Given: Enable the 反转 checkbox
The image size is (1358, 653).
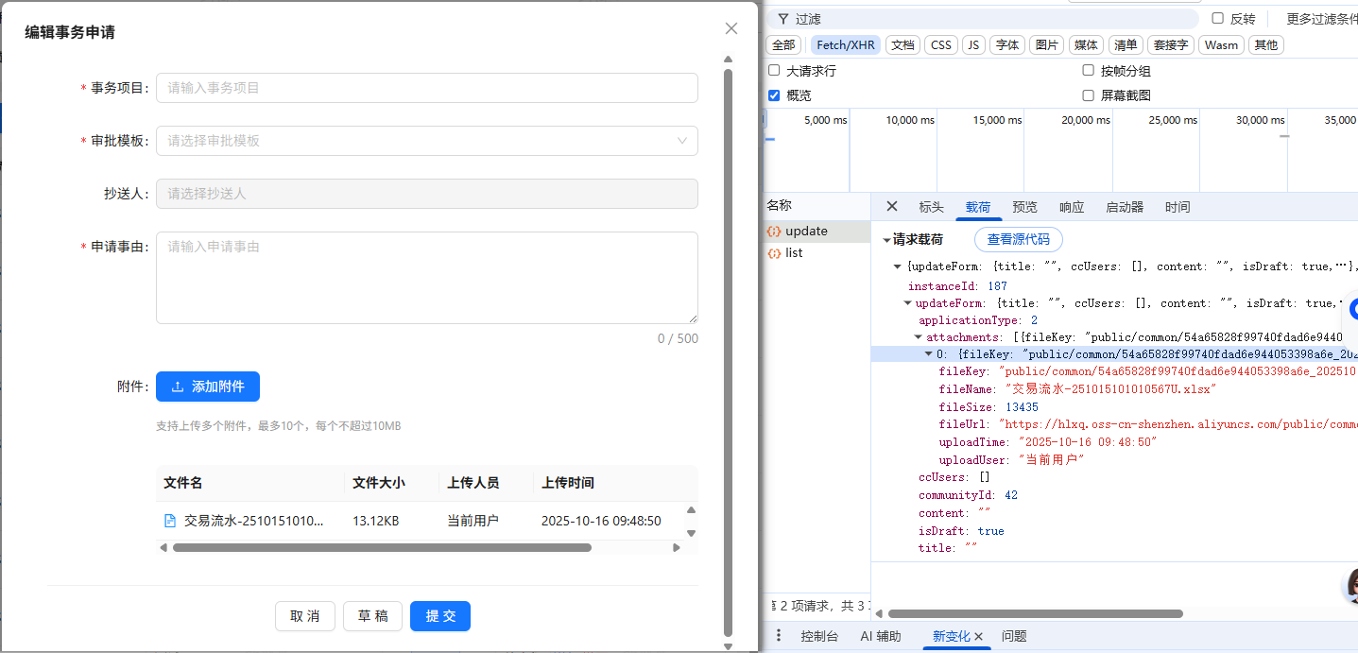Looking at the screenshot, I should click(1218, 18).
